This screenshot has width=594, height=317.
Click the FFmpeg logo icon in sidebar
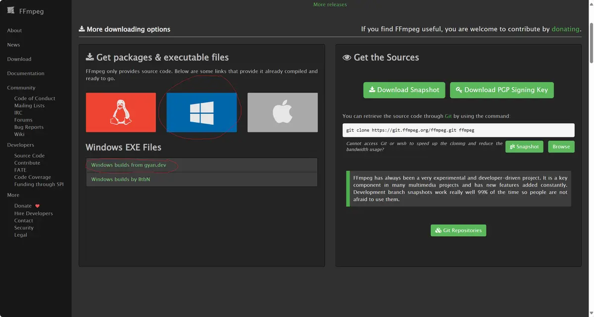[x=11, y=11]
